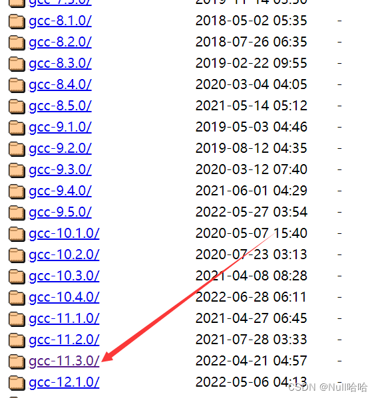Click the size dash in gcc-9.1.0 row
This screenshot has width=378, height=398.
click(x=339, y=128)
